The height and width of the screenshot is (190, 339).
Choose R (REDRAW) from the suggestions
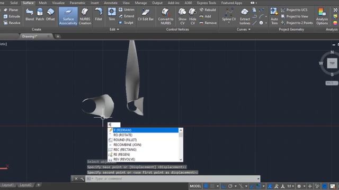pos(143,130)
